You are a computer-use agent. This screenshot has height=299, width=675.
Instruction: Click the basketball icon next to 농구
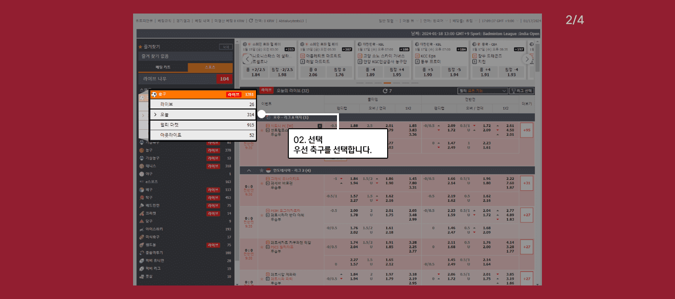point(142,150)
